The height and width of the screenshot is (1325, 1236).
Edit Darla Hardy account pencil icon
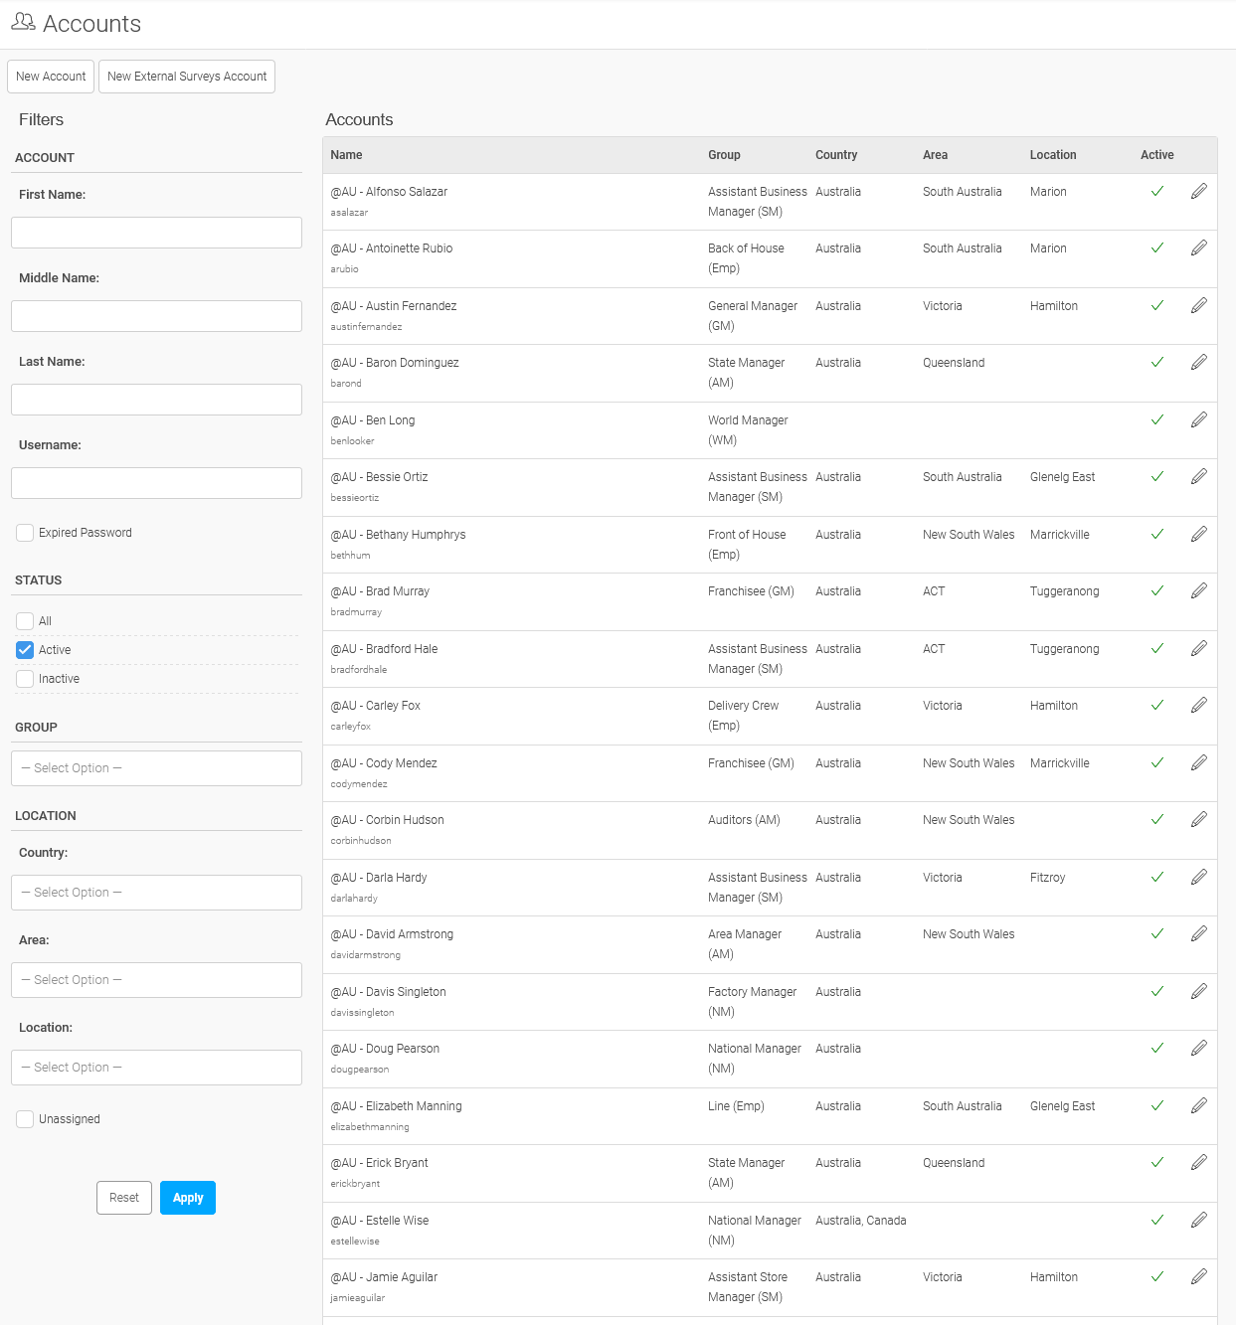[x=1199, y=877]
